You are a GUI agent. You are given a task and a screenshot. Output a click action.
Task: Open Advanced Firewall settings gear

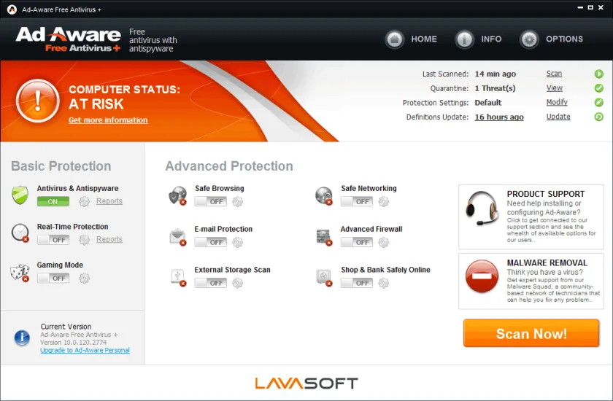tap(384, 243)
